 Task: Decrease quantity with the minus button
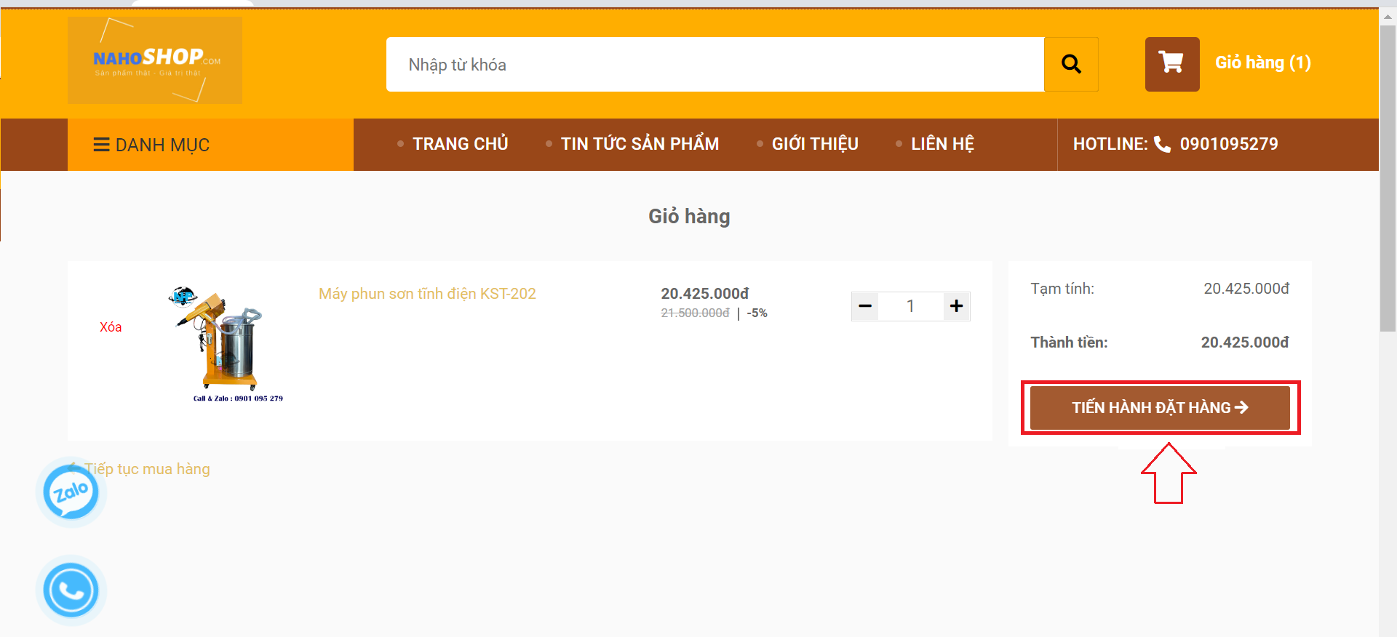tap(865, 306)
